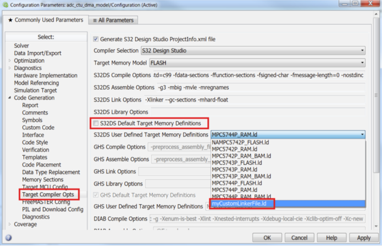Open the Comments page
The image size is (382, 246).
(x=35, y=113)
